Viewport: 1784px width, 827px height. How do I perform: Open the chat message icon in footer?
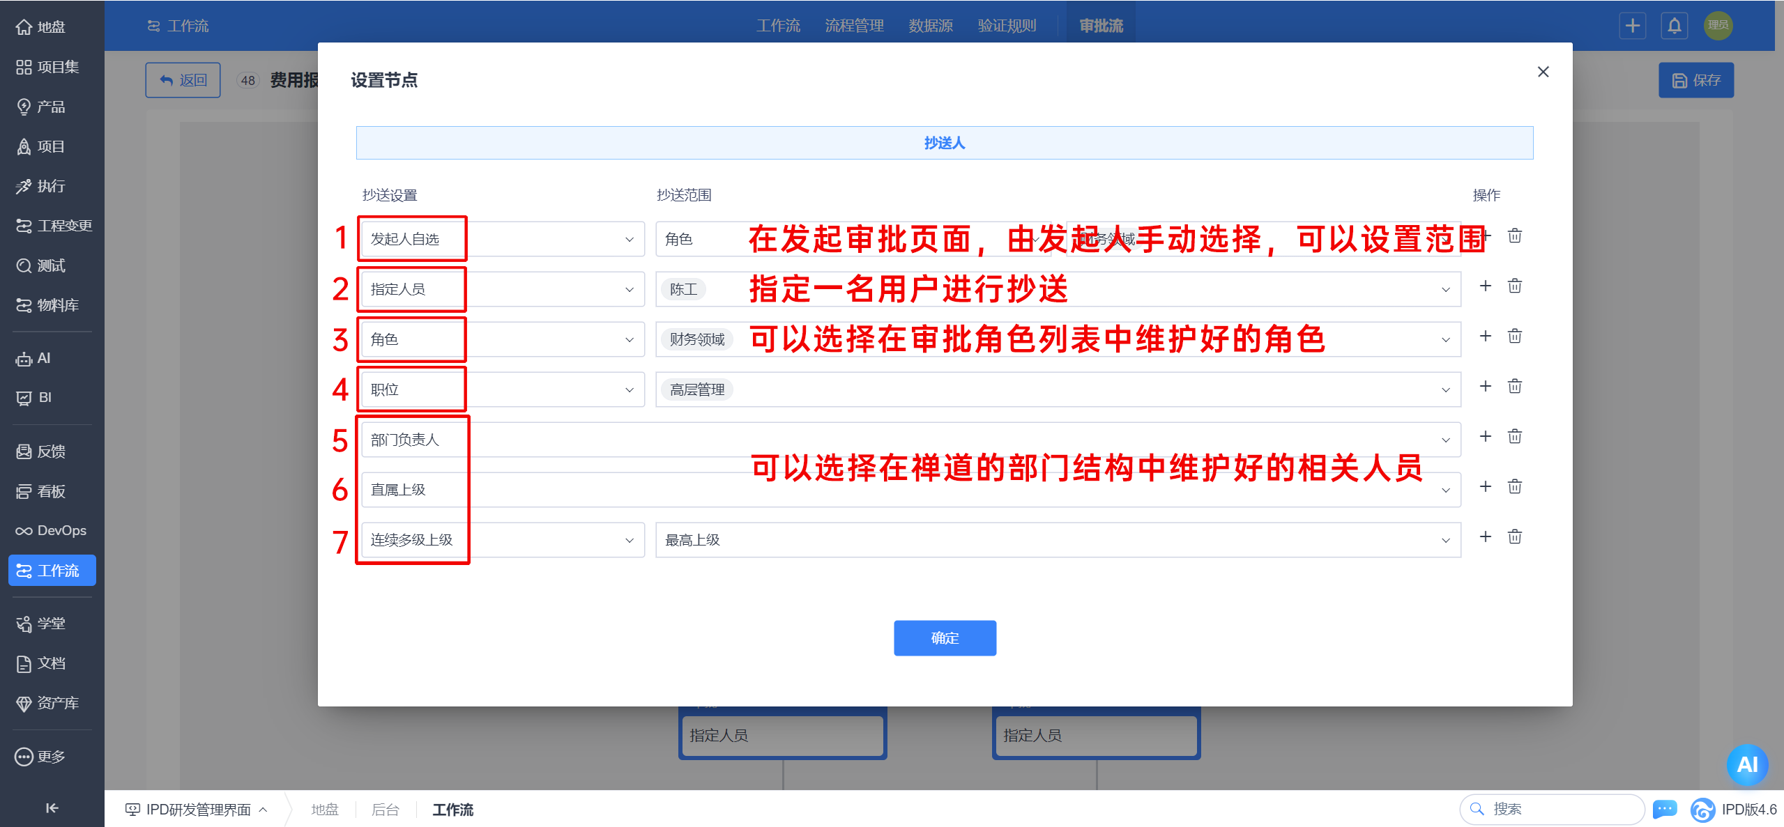tap(1665, 809)
